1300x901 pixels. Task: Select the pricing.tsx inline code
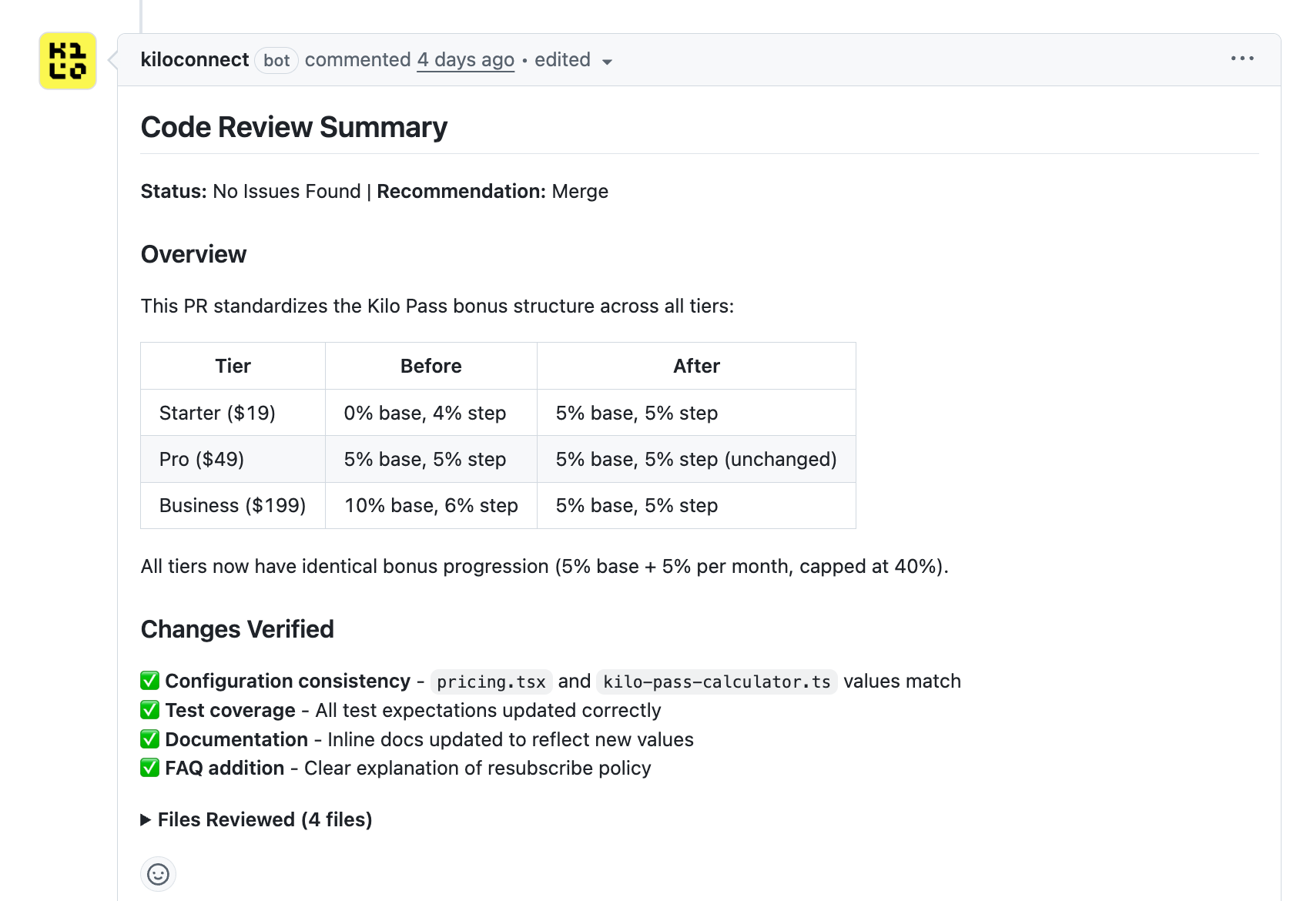click(x=491, y=682)
